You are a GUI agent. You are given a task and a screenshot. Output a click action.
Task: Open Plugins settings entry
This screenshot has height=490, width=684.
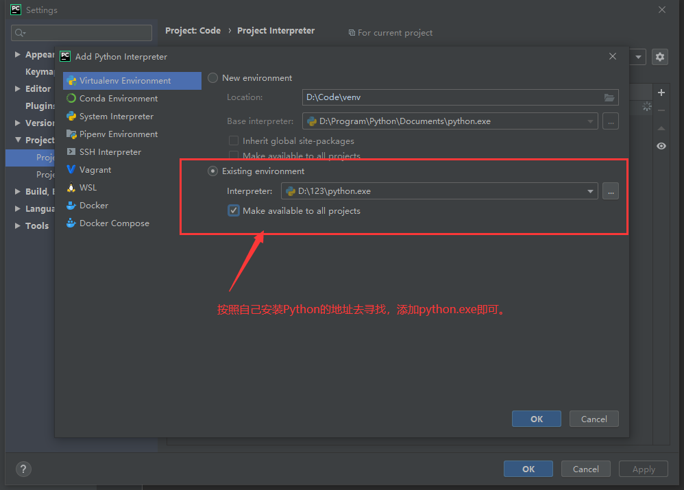[x=40, y=106]
